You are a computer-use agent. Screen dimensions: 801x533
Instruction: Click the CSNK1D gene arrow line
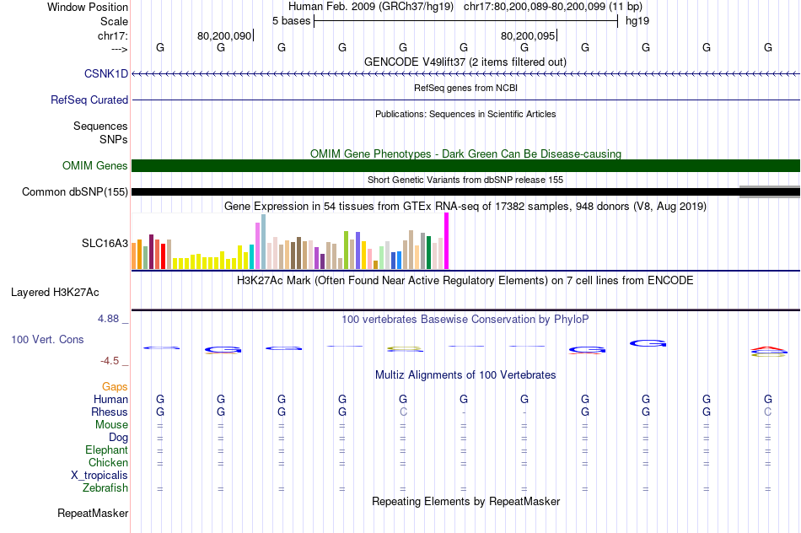tap(466, 74)
